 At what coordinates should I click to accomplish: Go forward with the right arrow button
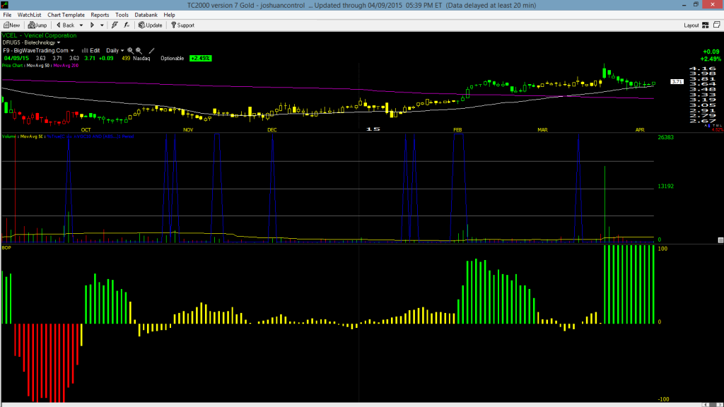tap(92, 25)
